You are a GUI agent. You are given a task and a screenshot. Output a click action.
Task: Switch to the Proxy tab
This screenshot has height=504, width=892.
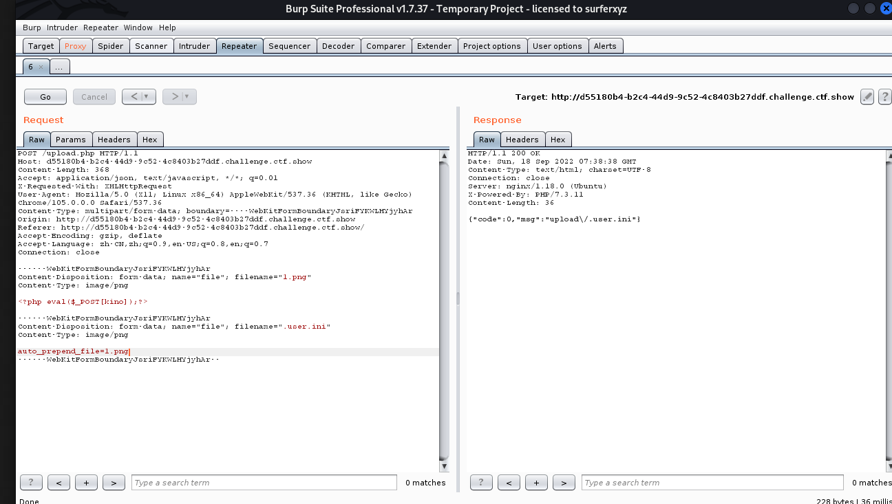(76, 46)
